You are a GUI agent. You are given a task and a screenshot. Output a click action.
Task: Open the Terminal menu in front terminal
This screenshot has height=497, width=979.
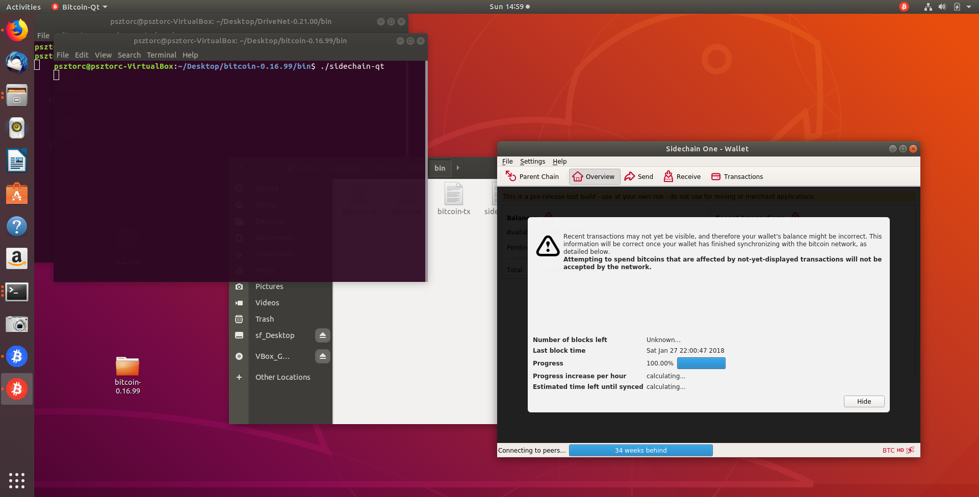click(162, 55)
